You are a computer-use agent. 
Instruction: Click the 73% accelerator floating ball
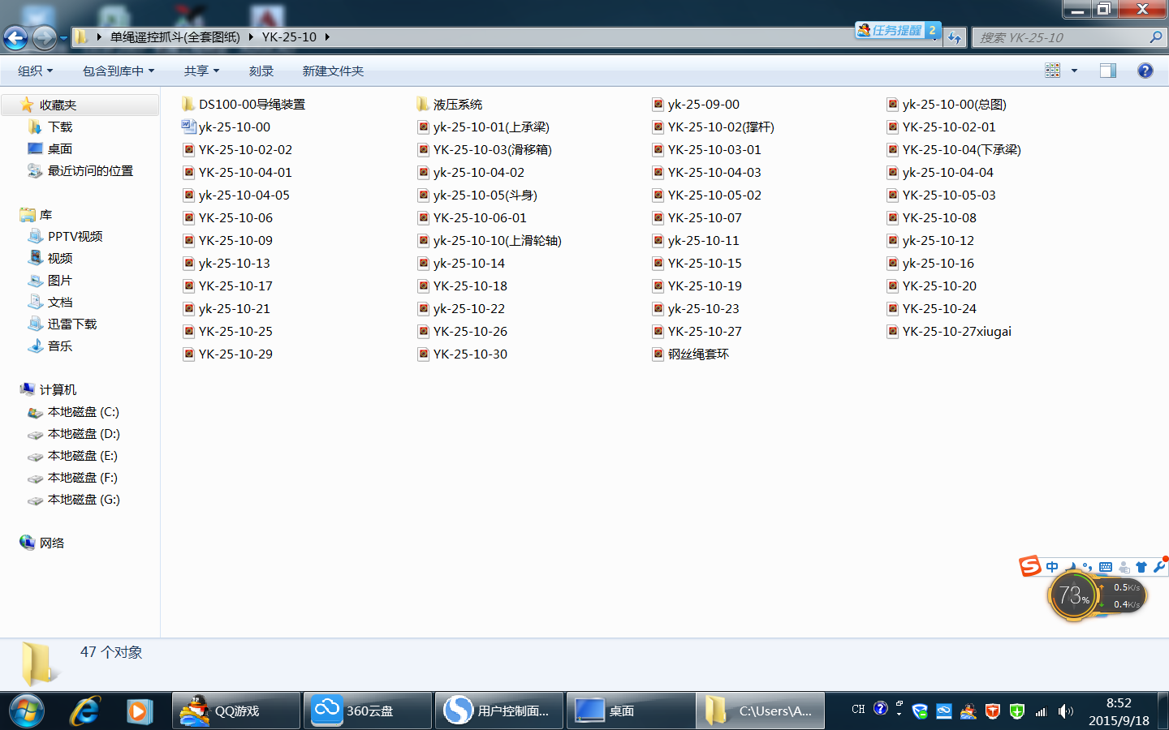pyautogui.click(x=1074, y=596)
